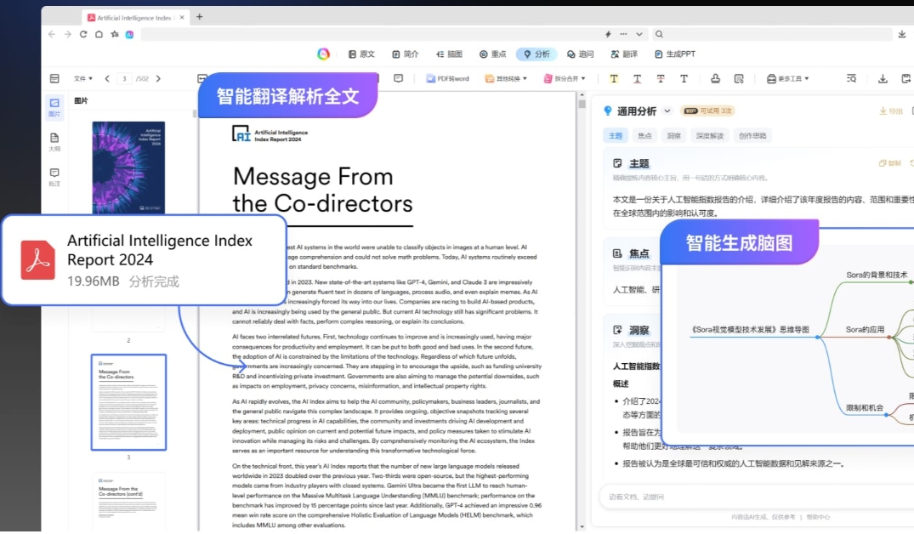Switch to the 焦点 tab in analysis panel
Viewport: 914px width, 534px height.
tap(644, 135)
